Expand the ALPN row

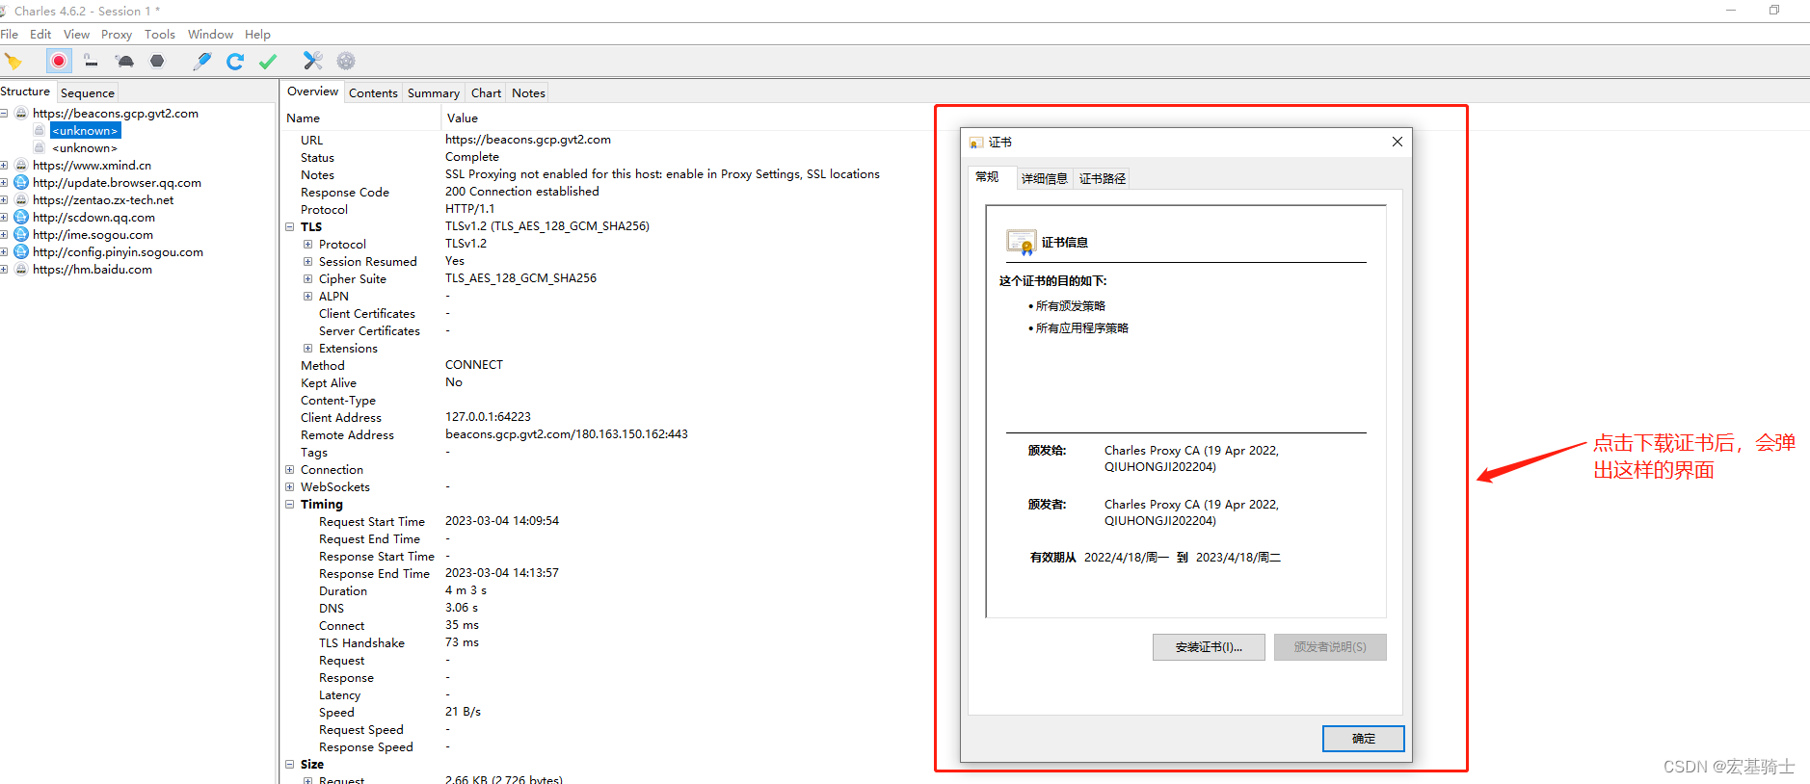307,297
